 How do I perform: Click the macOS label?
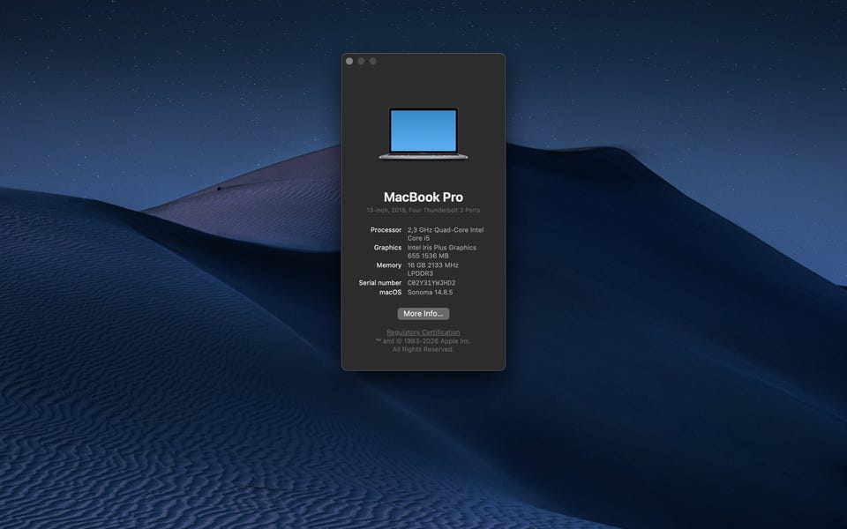tap(390, 292)
